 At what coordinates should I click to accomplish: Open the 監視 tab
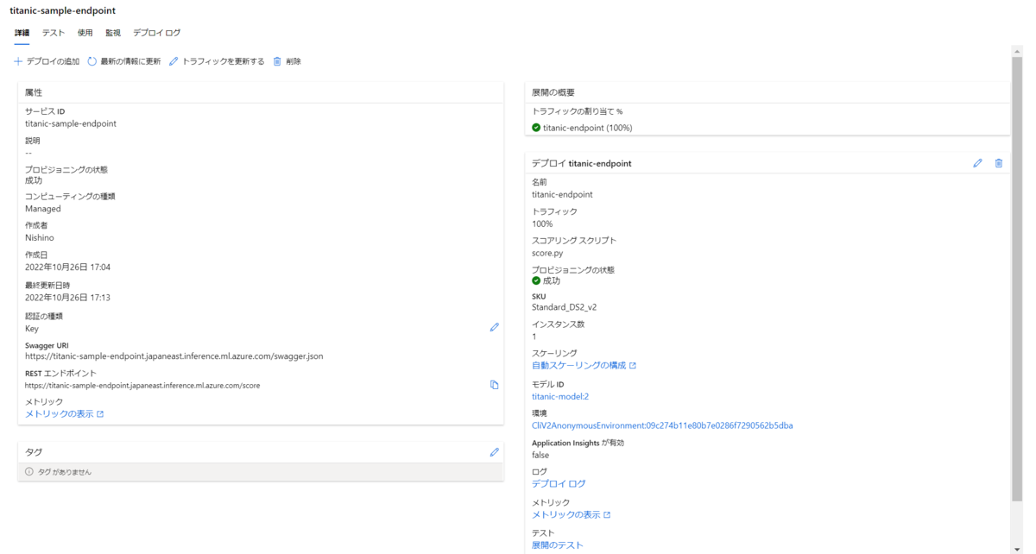click(x=113, y=33)
